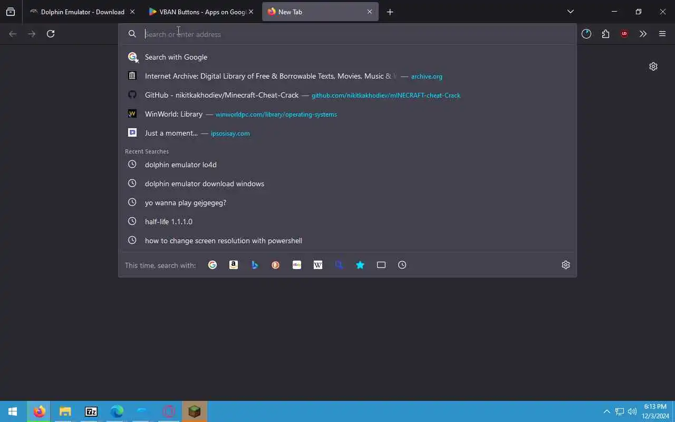
Task: Click the ipsosisay.com URL text
Action: pos(230,133)
